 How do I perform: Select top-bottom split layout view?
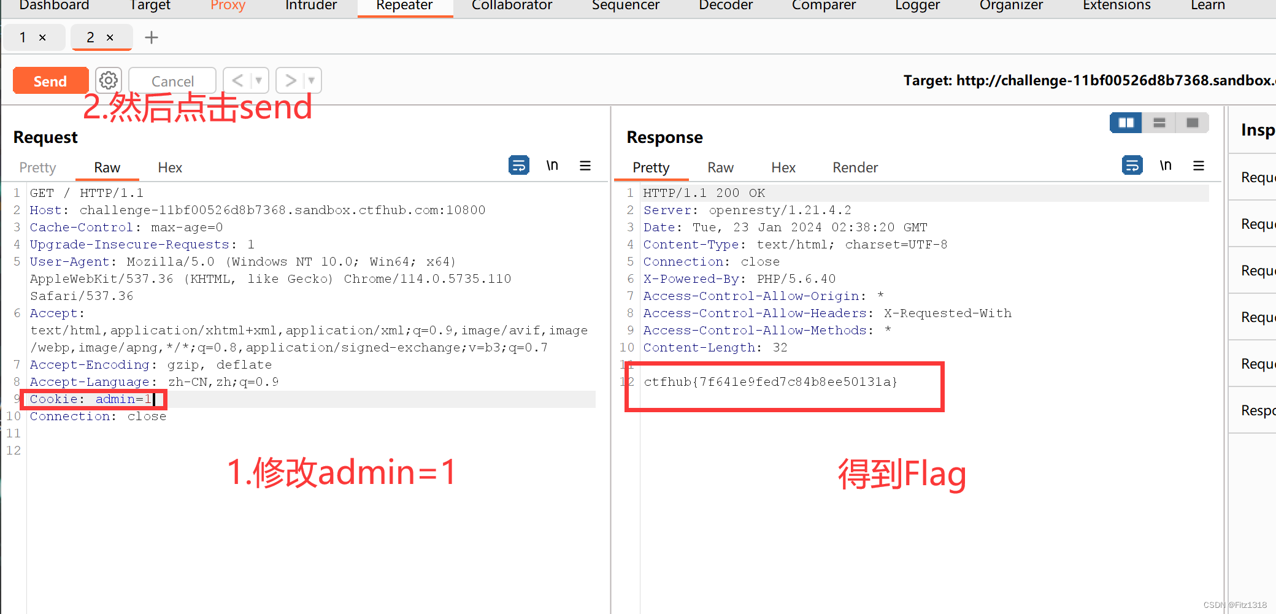[1159, 123]
